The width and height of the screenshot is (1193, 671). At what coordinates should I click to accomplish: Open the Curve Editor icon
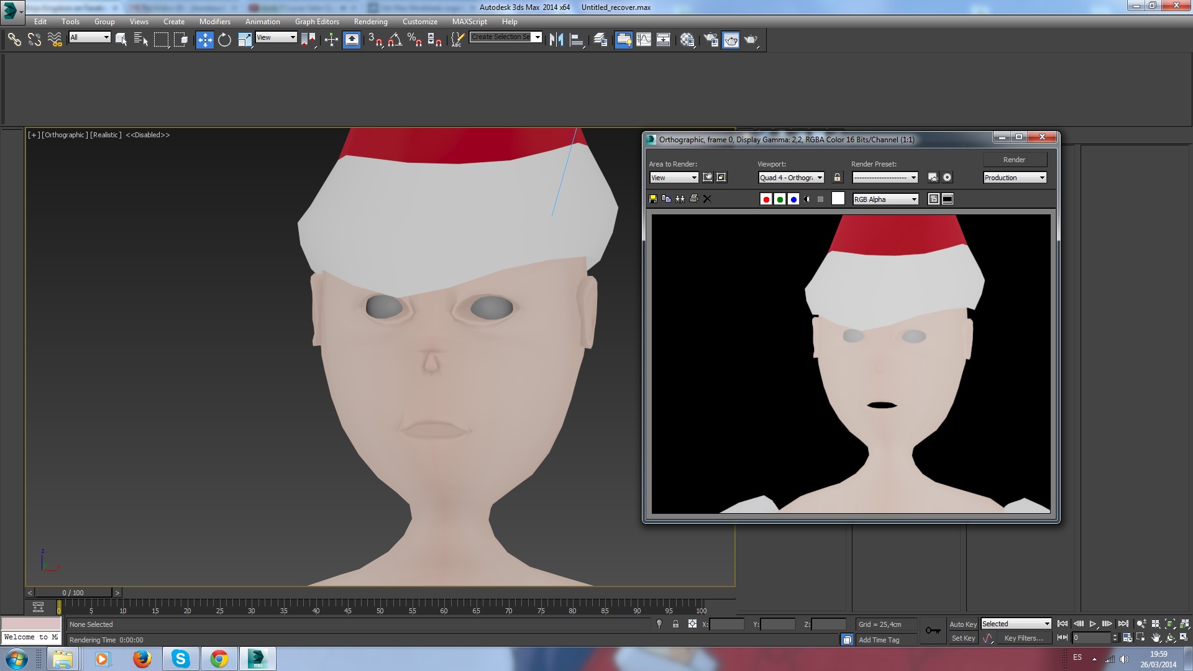(x=644, y=40)
